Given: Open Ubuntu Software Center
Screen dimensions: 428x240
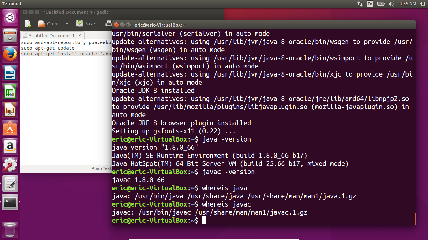Looking at the screenshot, I should click(x=10, y=128).
